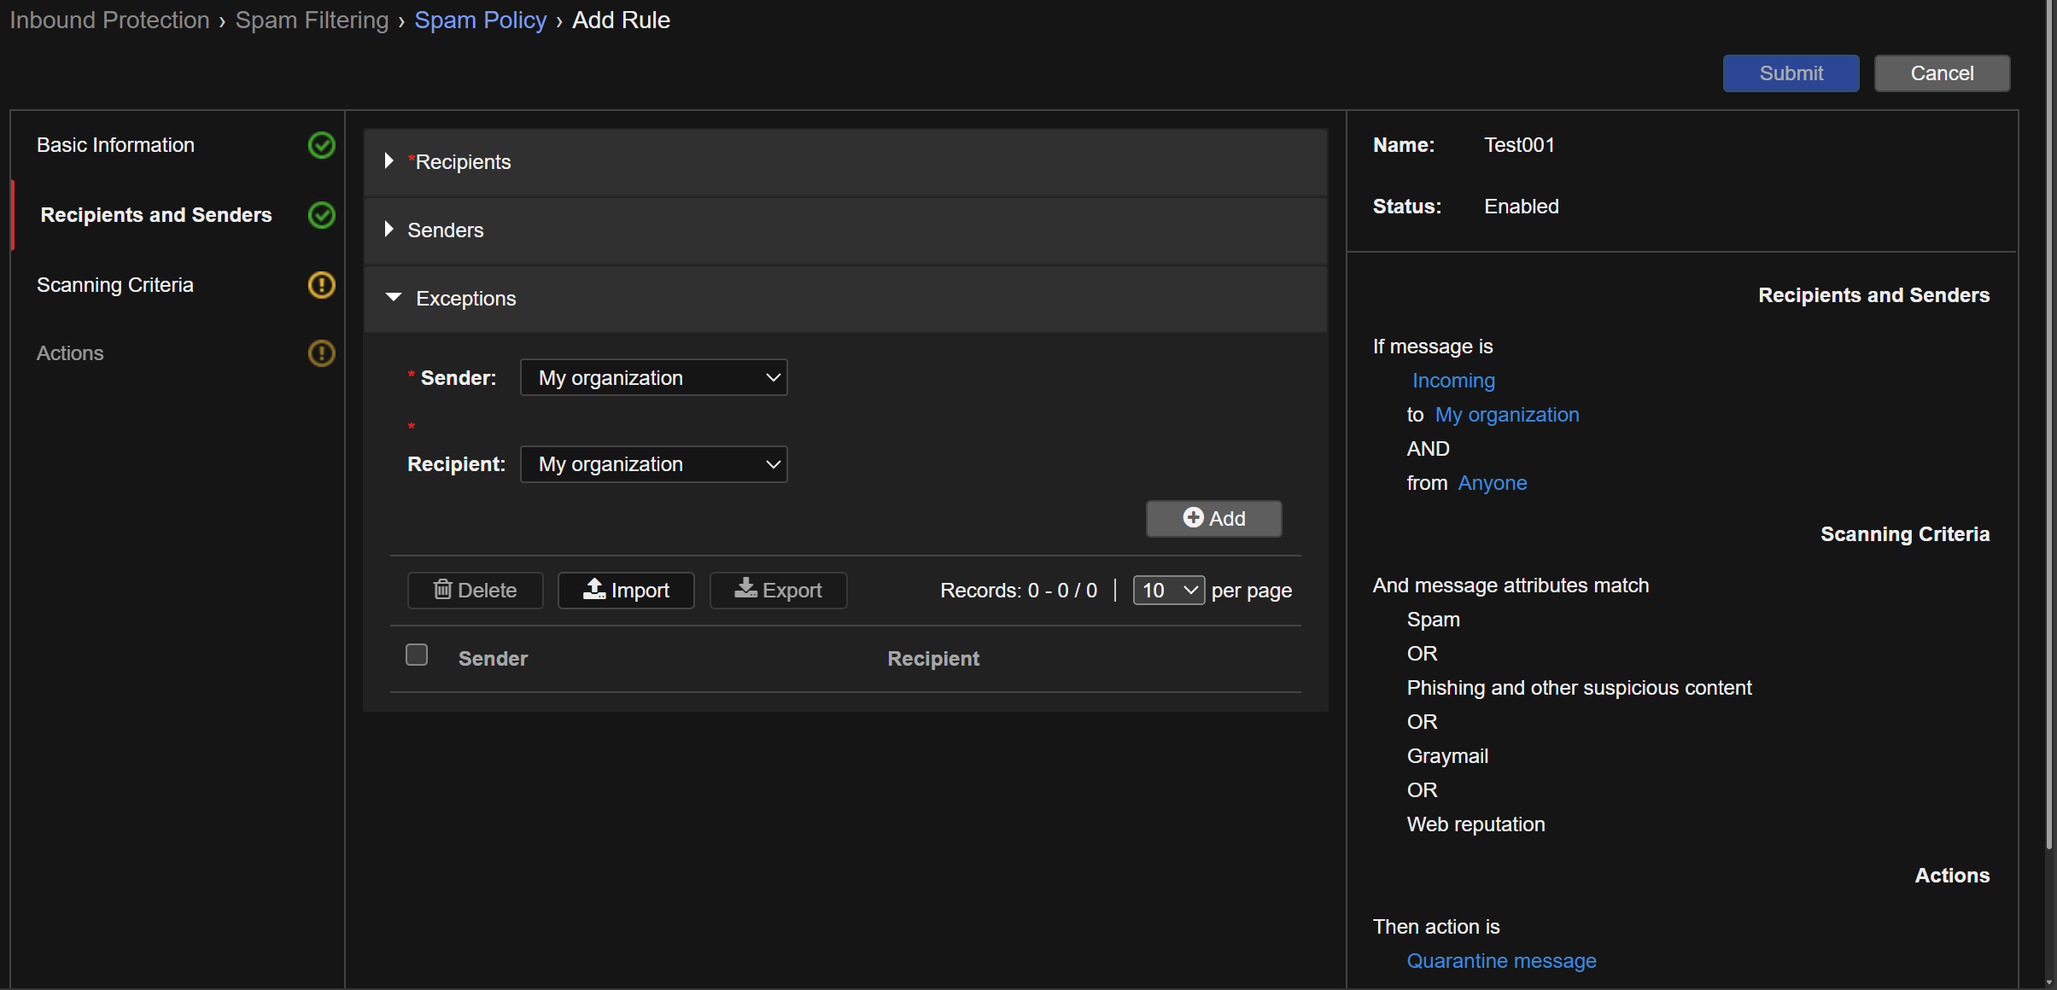
Task: Open the records per page dropdown
Action: coord(1168,591)
